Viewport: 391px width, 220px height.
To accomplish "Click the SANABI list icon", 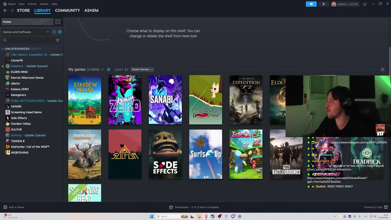I will [8, 106].
